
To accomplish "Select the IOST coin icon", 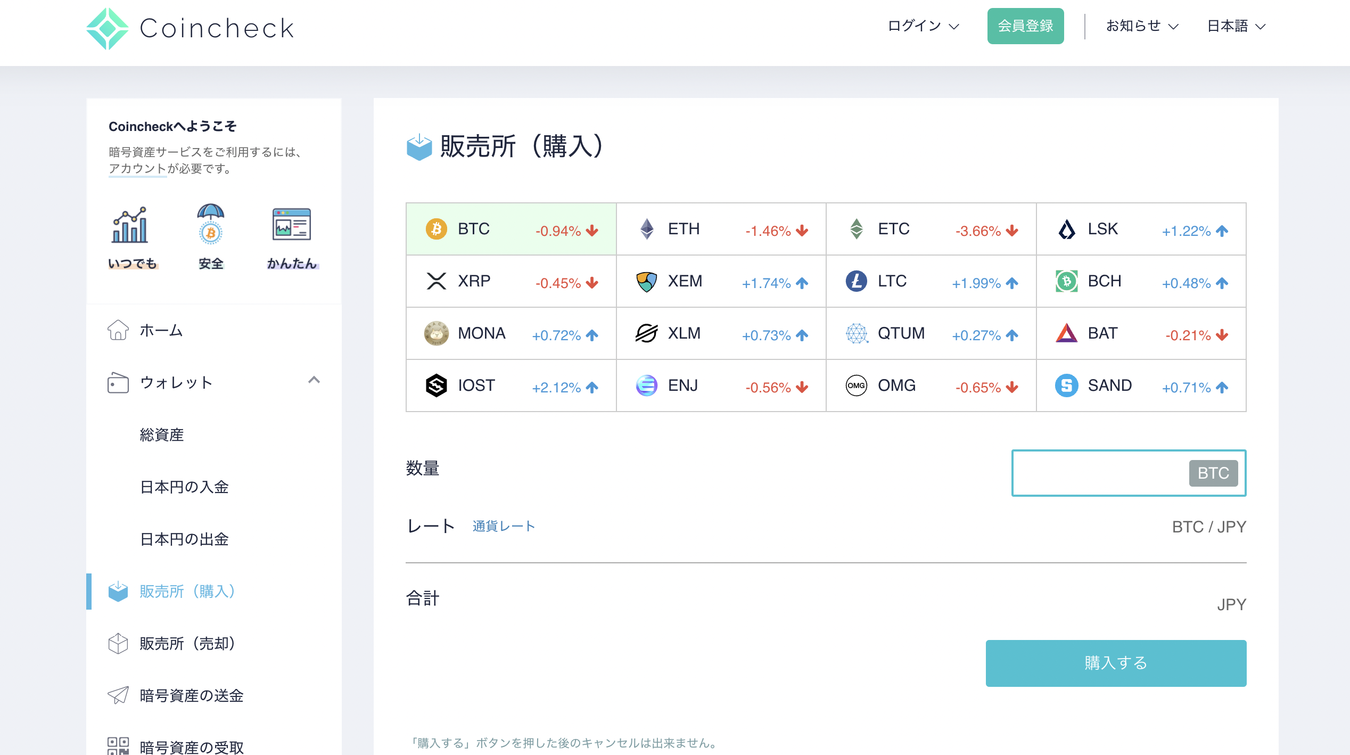I will tap(436, 385).
